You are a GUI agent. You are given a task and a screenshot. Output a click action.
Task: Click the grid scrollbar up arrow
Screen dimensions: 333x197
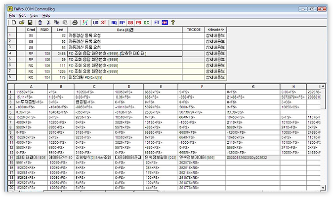pyautogui.click(x=323, y=86)
